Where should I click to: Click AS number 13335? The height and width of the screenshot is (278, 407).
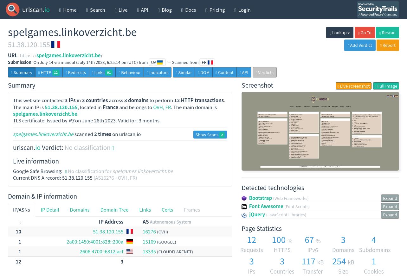coord(149,251)
